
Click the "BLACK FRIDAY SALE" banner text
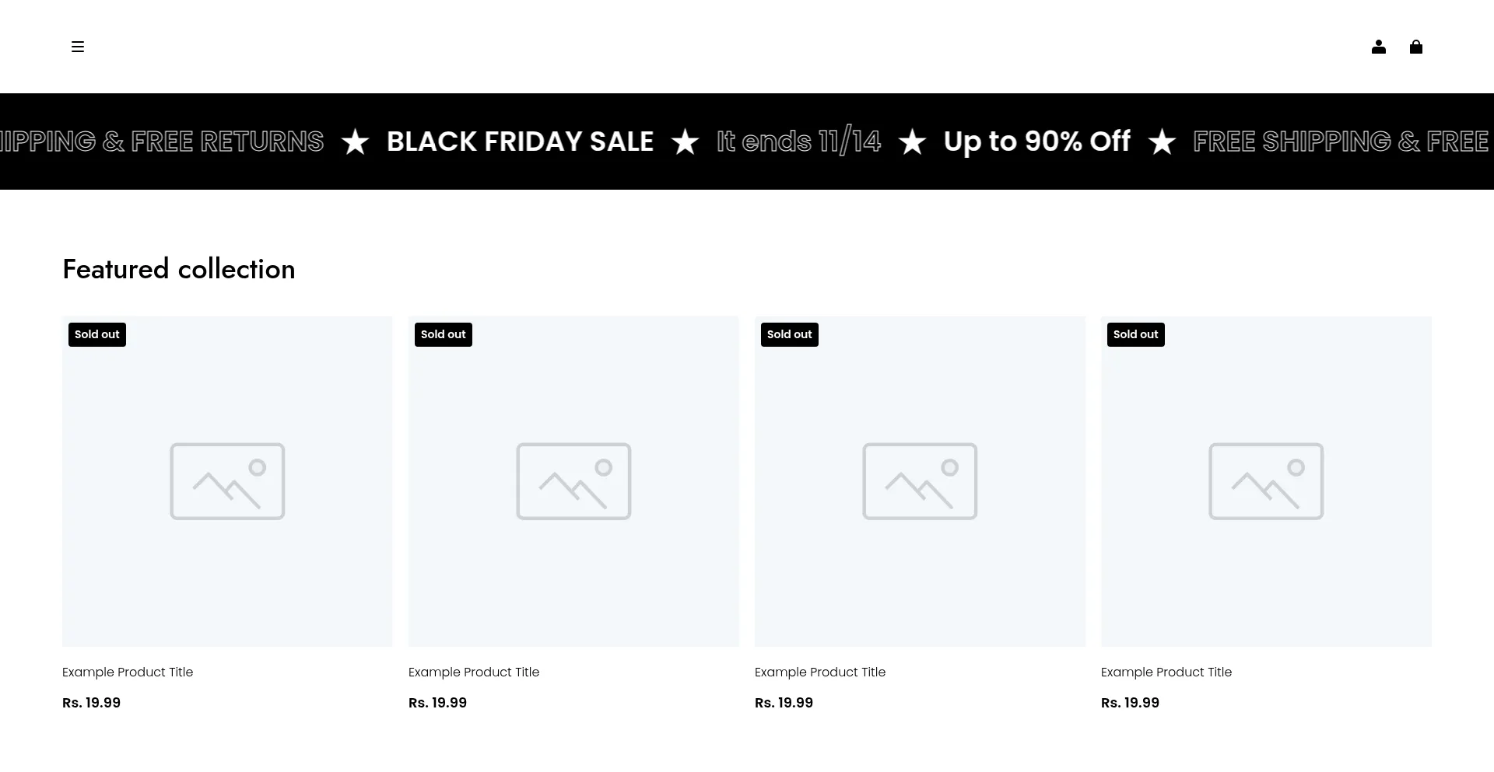520,141
